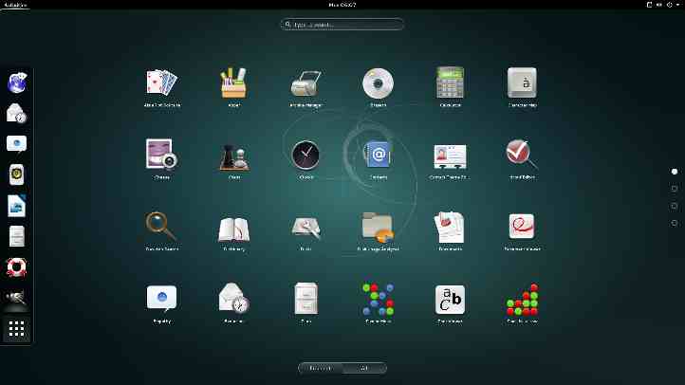685x385 pixels.
Task: Start Brasero disc burner
Action: coord(378,83)
